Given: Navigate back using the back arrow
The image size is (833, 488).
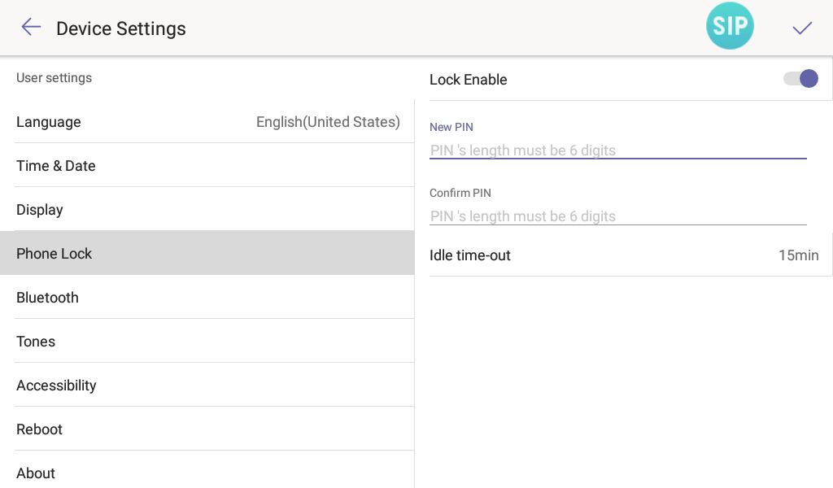Looking at the screenshot, I should click(x=30, y=27).
